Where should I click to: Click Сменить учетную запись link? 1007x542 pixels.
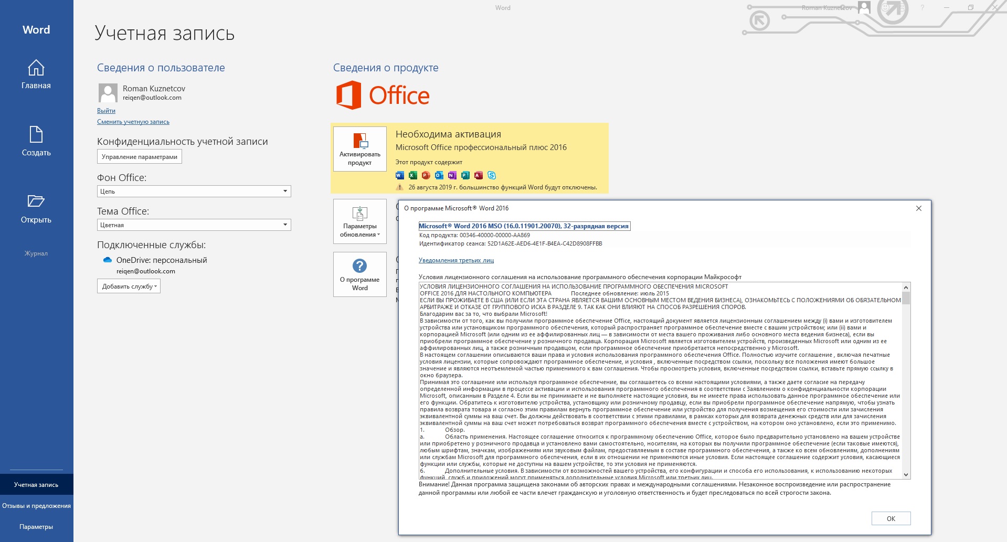pyautogui.click(x=133, y=122)
